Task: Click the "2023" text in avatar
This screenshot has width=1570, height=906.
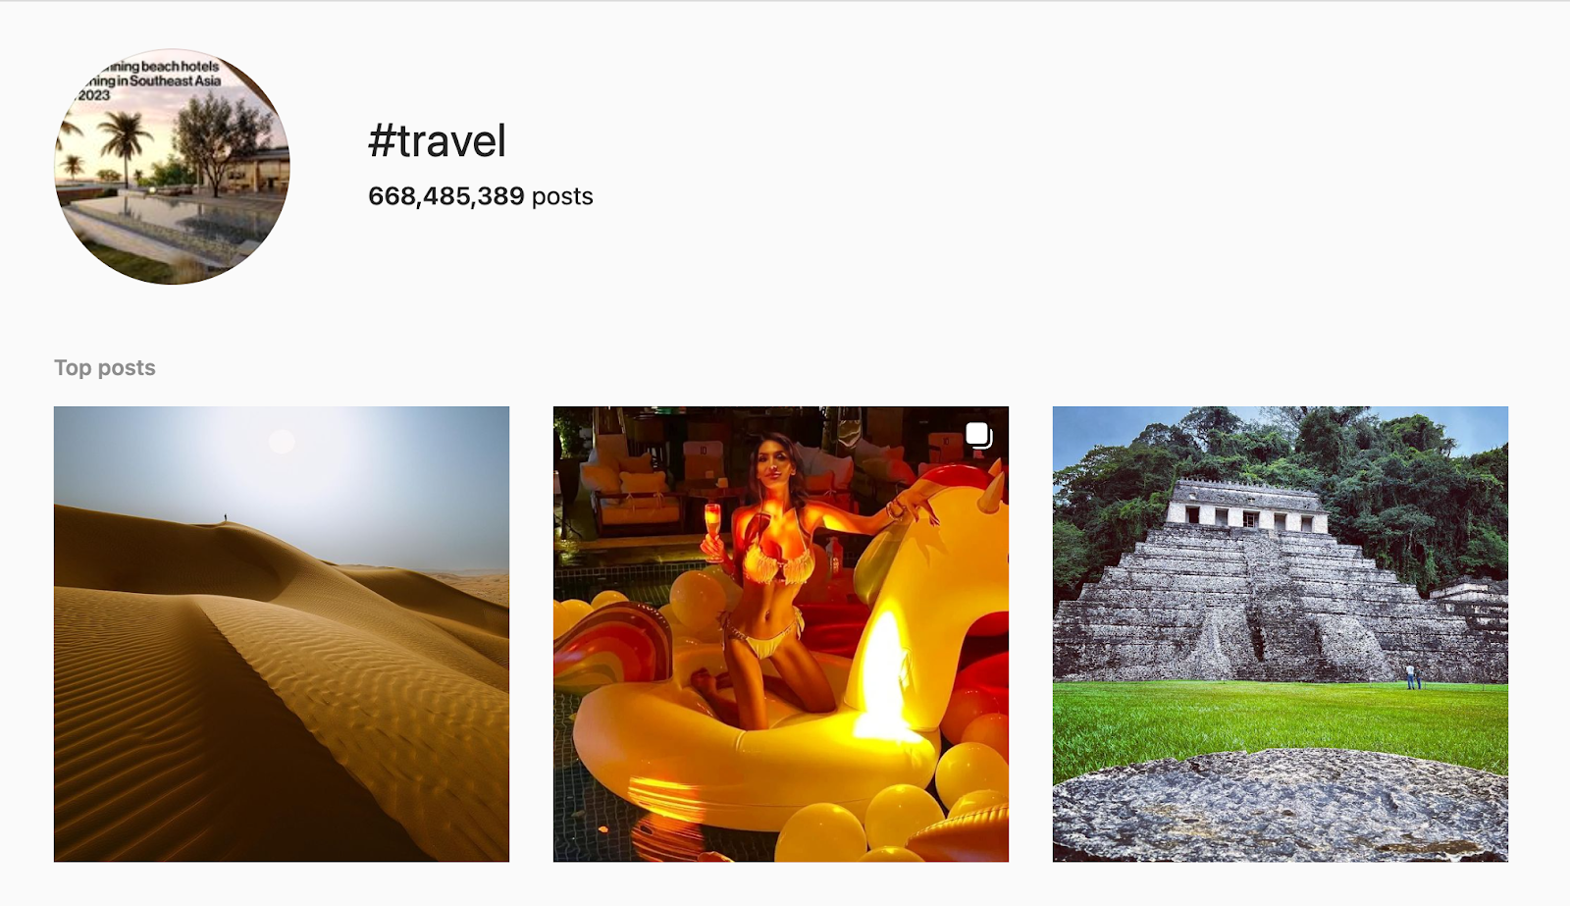Action: click(94, 95)
